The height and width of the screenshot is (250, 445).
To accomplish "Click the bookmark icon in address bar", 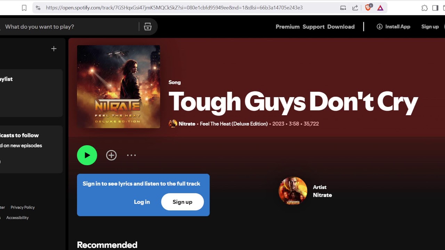I will tap(24, 8).
